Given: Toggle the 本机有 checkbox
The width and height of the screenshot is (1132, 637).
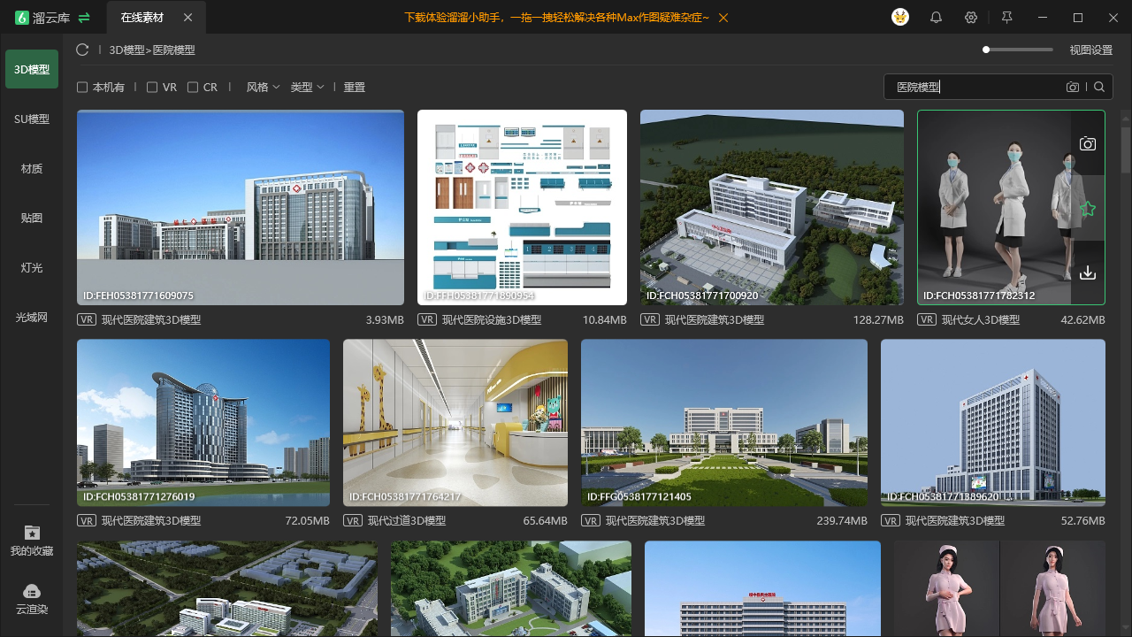Looking at the screenshot, I should 82,88.
